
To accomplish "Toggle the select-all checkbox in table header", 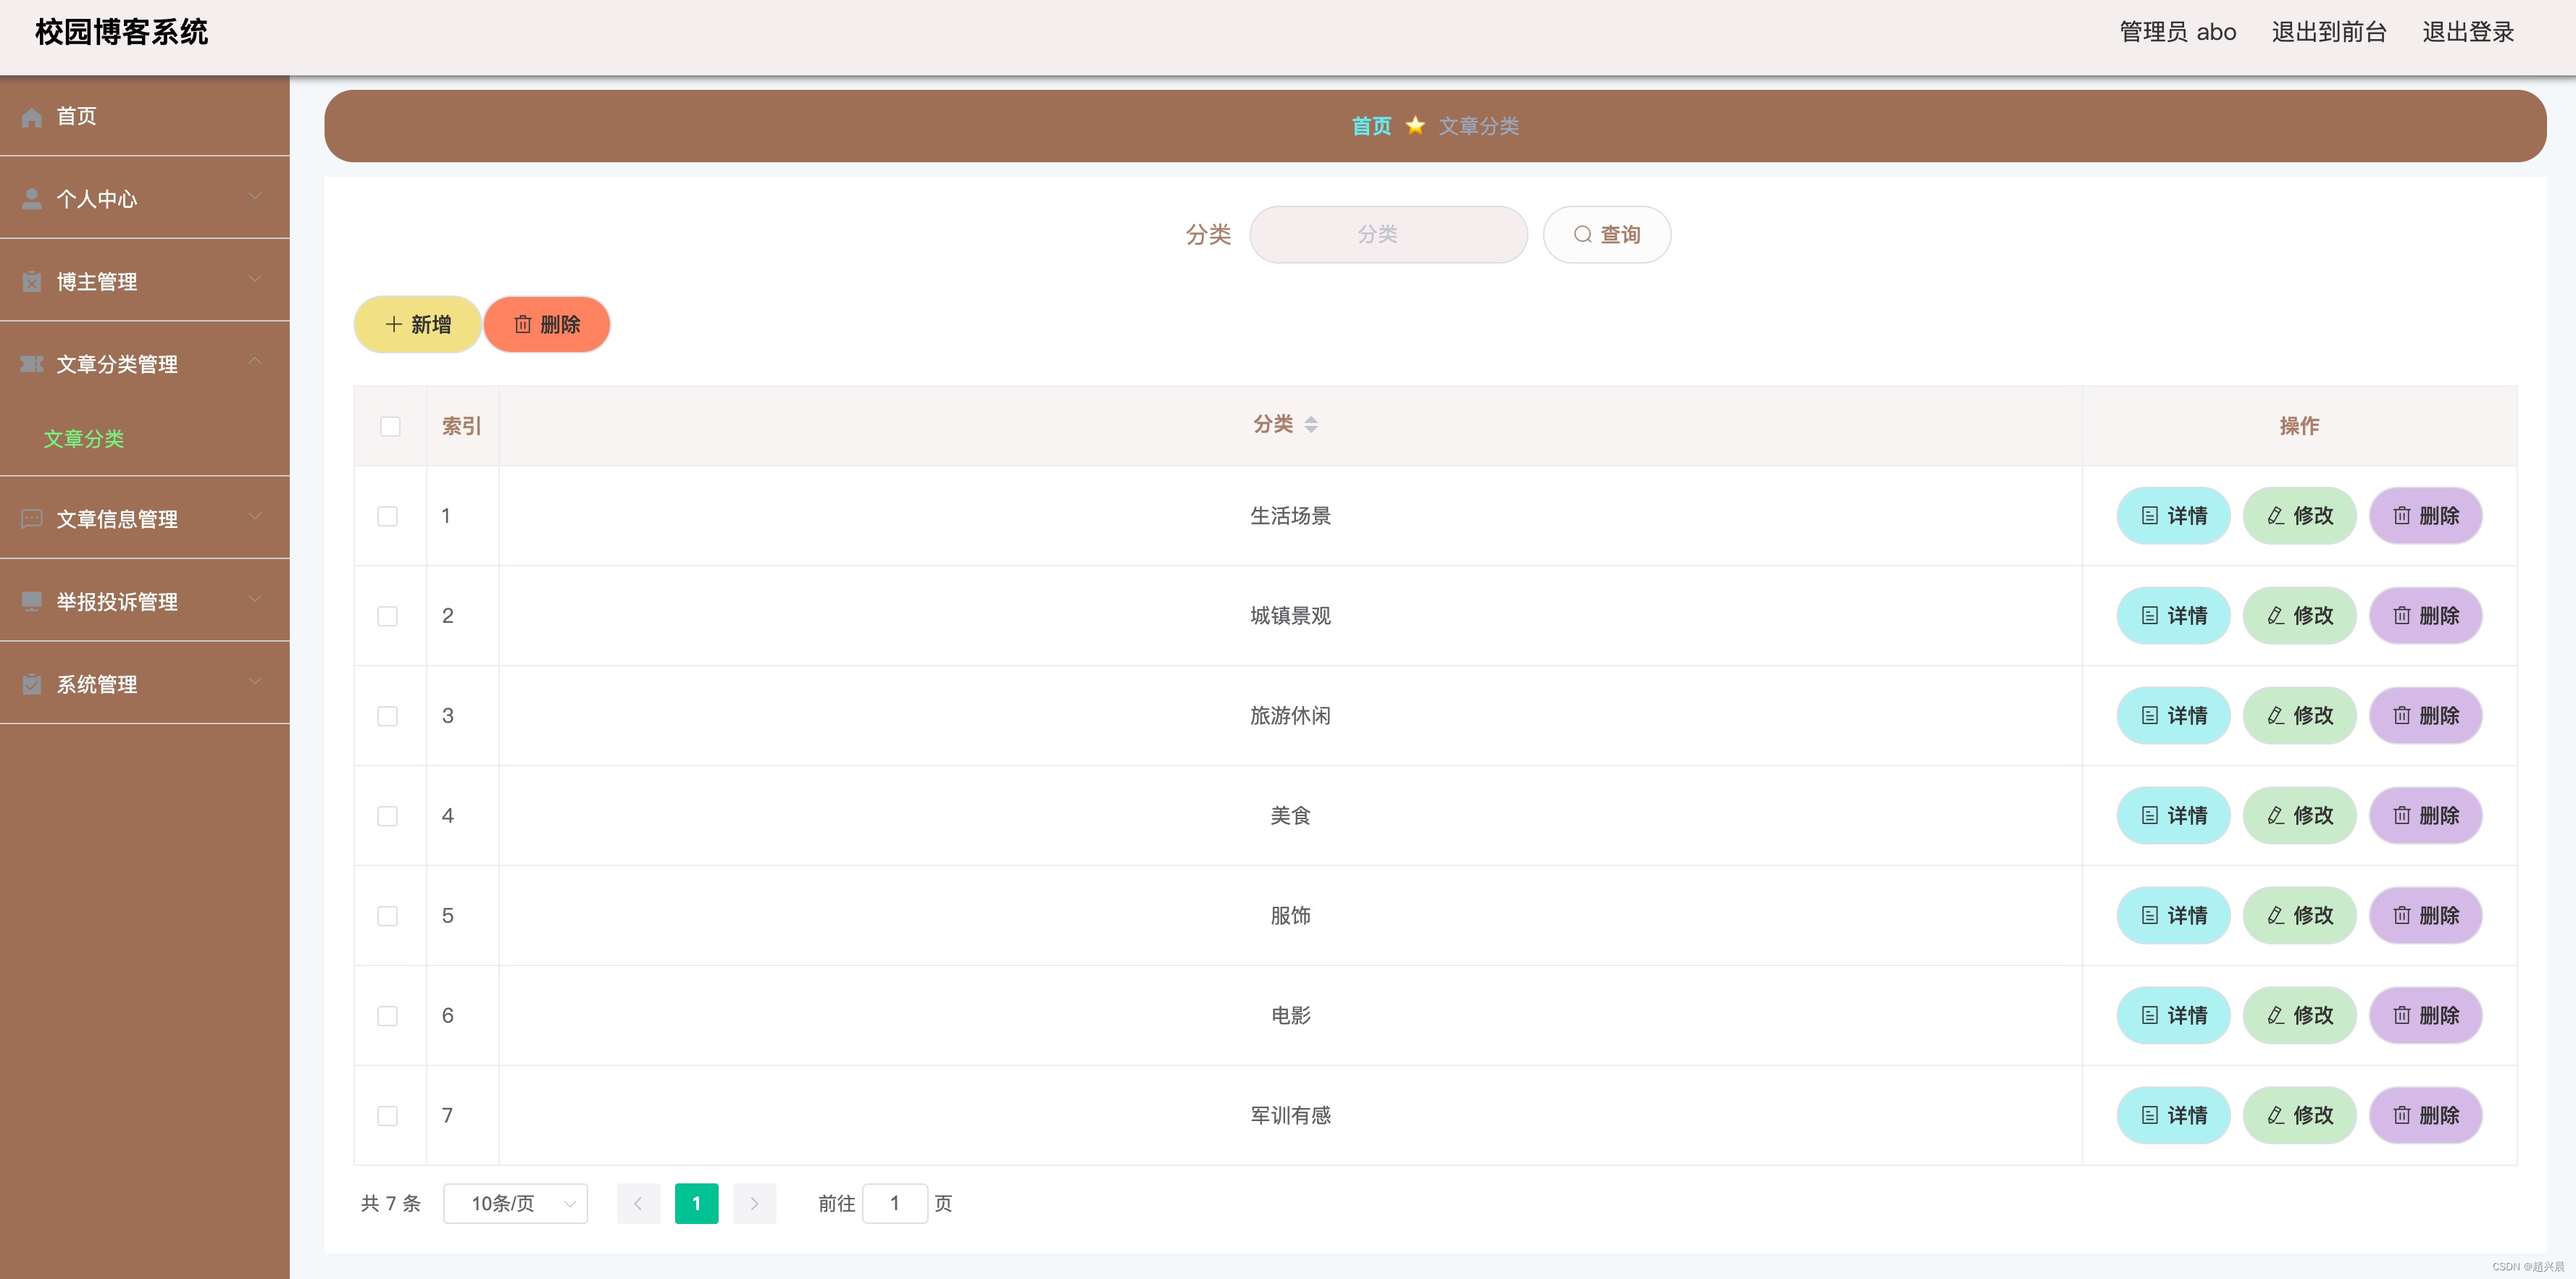I will [x=390, y=426].
